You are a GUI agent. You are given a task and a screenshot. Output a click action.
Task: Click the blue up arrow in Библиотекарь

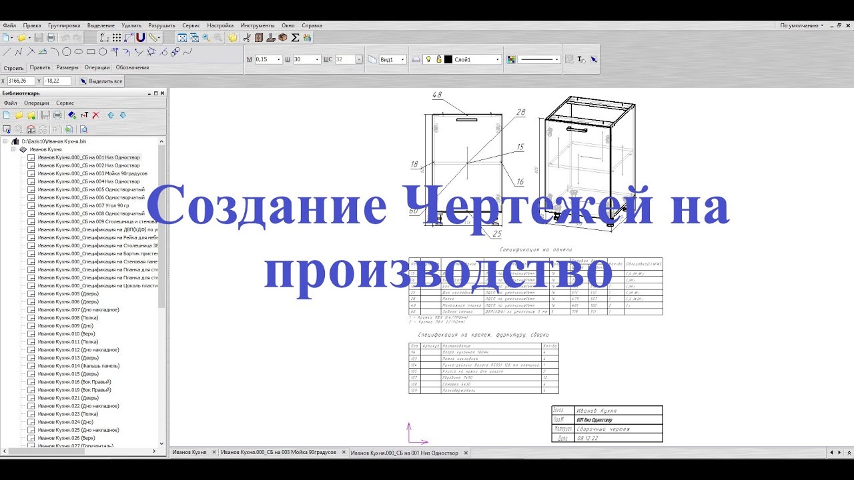click(x=111, y=115)
